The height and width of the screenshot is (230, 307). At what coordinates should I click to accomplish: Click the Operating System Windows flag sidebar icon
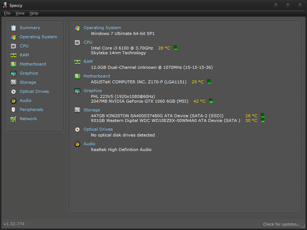click(13, 37)
